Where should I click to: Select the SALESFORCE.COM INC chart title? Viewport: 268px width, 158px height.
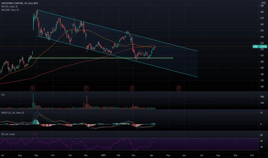pyautogui.click(x=20, y=3)
